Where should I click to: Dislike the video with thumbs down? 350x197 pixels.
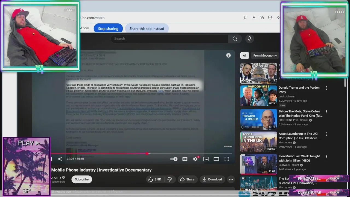(170, 179)
